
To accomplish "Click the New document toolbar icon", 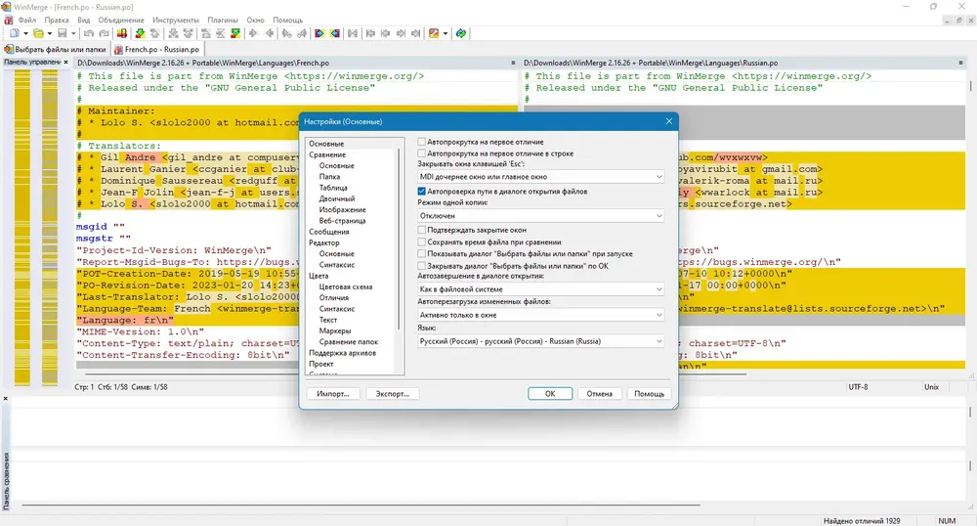I will 14,33.
